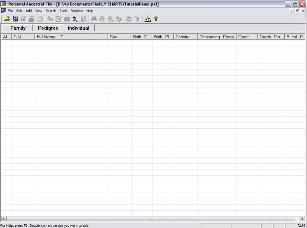Viewport: 307px width, 228px height.
Task: Click the Find binoculars toolbar icon
Action: (94, 19)
